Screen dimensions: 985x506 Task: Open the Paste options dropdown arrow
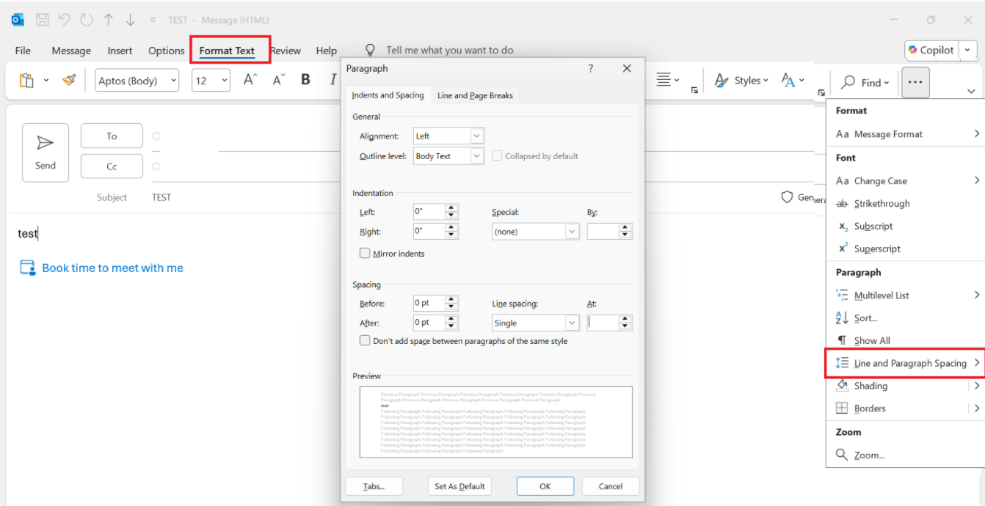[46, 81]
